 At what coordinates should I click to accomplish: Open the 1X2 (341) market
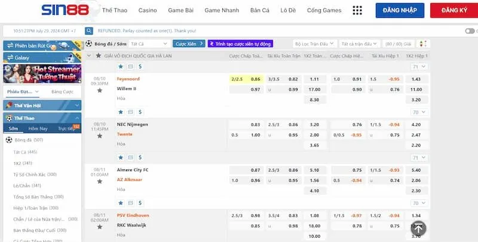click(x=23, y=163)
